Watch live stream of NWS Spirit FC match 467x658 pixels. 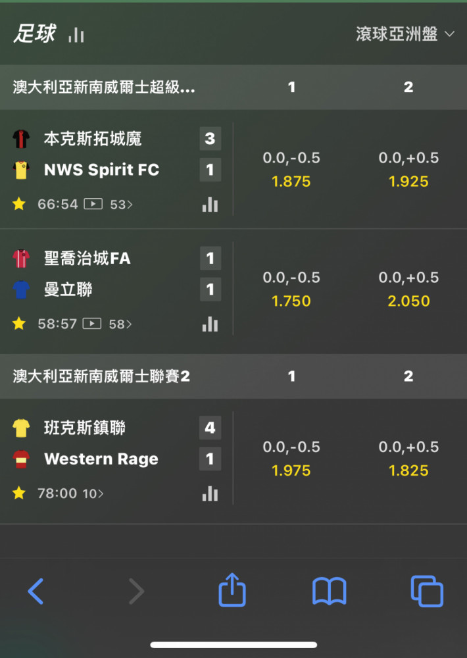point(93,205)
